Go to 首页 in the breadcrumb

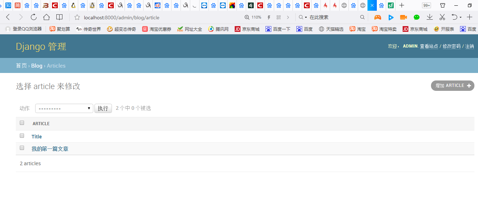tap(21, 66)
